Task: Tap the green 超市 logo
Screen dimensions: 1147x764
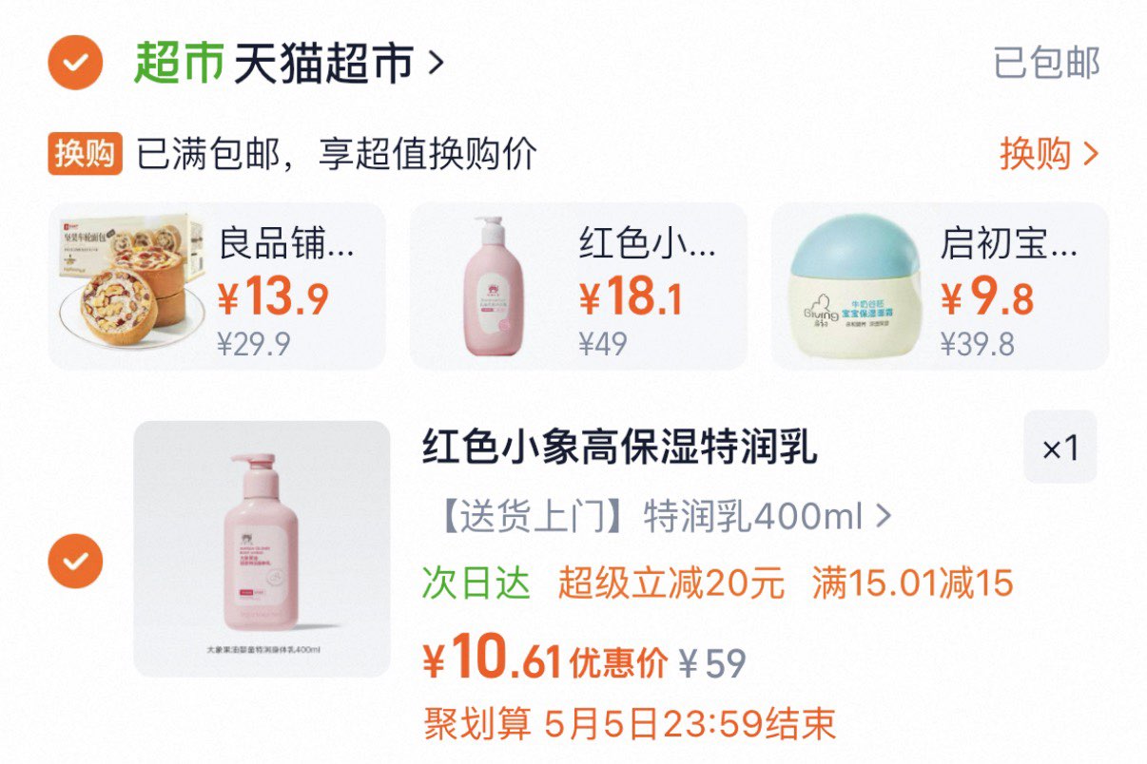Action: coord(179,63)
